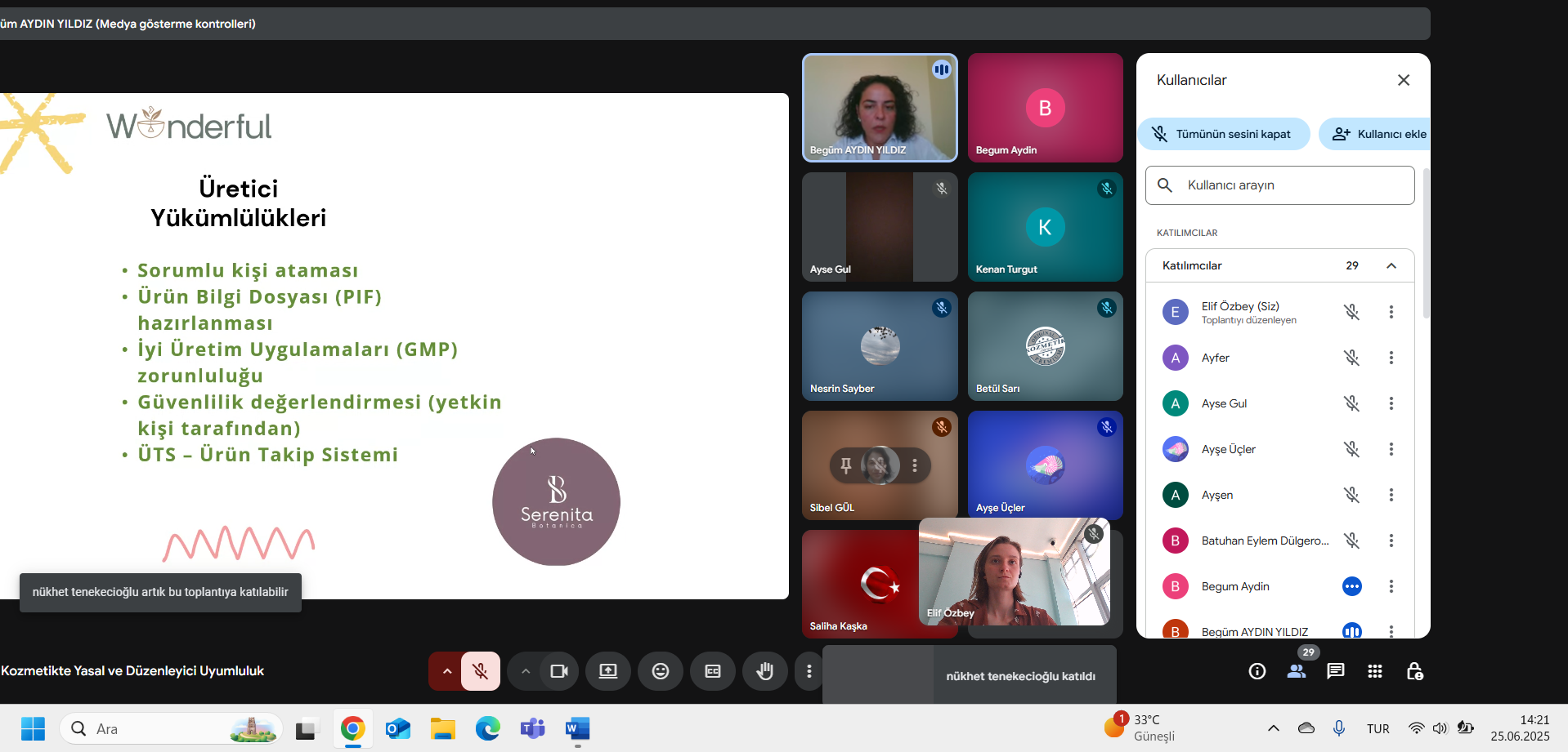Image resolution: width=1568 pixels, height=752 pixels.
Task: Click Kullanıcı ekle button
Action: point(1378,134)
